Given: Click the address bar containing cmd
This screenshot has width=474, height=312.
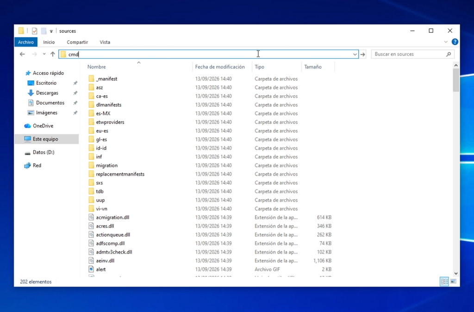Looking at the screenshot, I should (x=209, y=55).
